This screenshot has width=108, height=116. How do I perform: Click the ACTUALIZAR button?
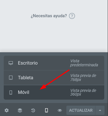point(81,110)
